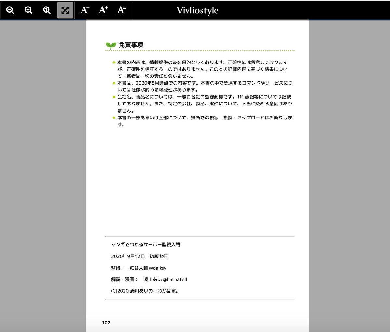Click the first bullet about 情報提供のみを目的
390x332 pixels.
click(x=202, y=69)
